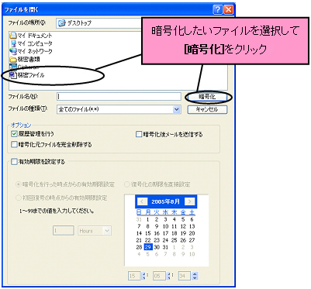This screenshot has height=289, width=311.
Task: Click the expiry value number field
Action: point(64,231)
